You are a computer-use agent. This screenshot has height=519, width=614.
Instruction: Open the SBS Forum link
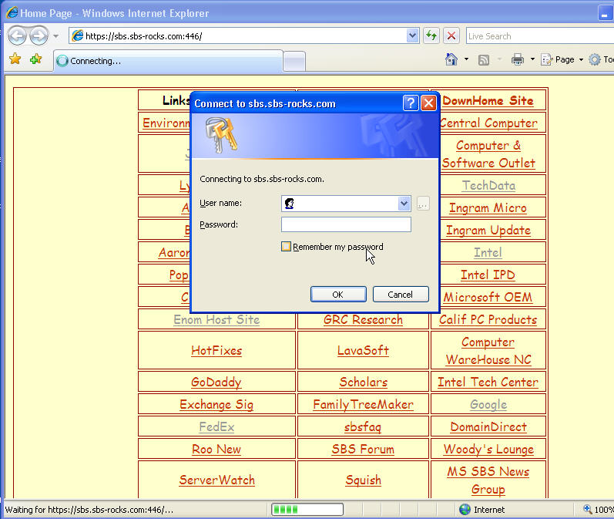363,450
